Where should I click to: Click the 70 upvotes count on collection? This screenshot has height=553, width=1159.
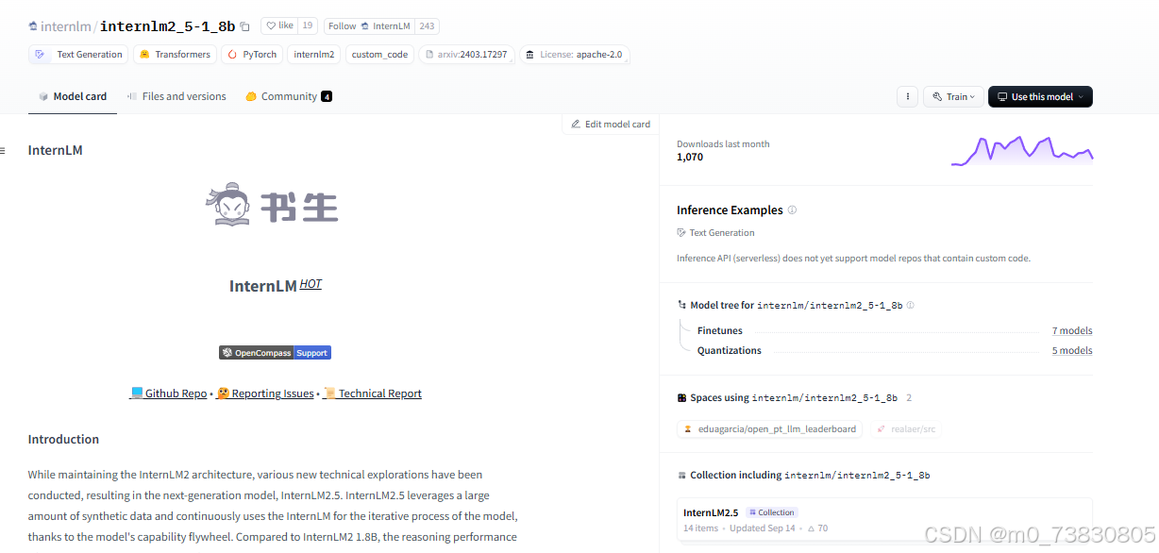(x=817, y=528)
